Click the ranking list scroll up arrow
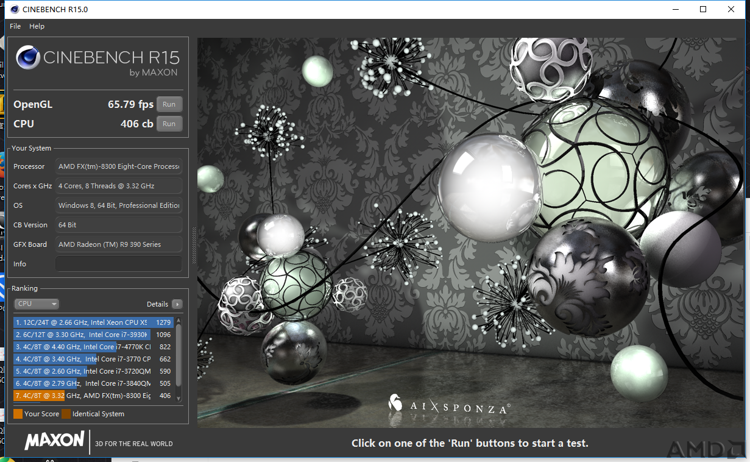 (179, 320)
